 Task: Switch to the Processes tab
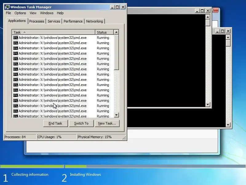37,21
